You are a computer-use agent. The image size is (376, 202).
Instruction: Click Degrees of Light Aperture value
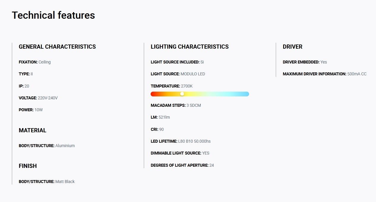[212, 165]
